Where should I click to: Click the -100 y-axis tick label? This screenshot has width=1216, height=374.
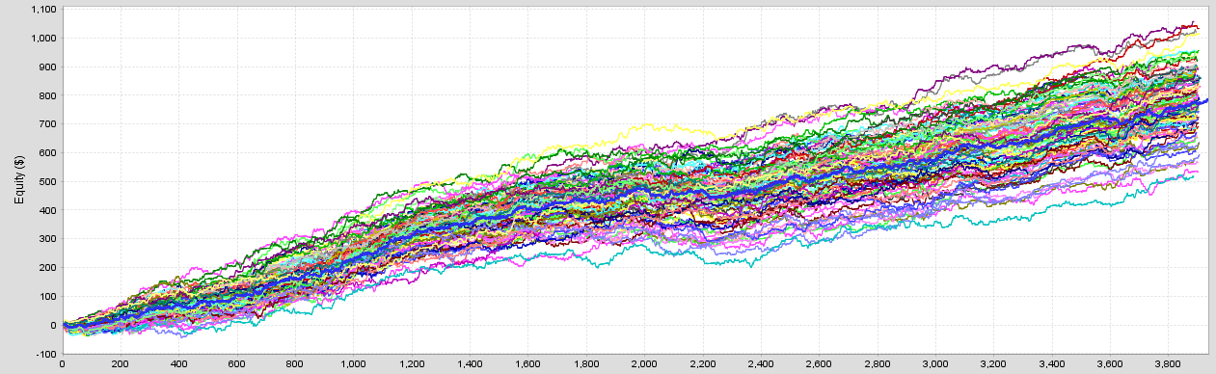(45, 354)
